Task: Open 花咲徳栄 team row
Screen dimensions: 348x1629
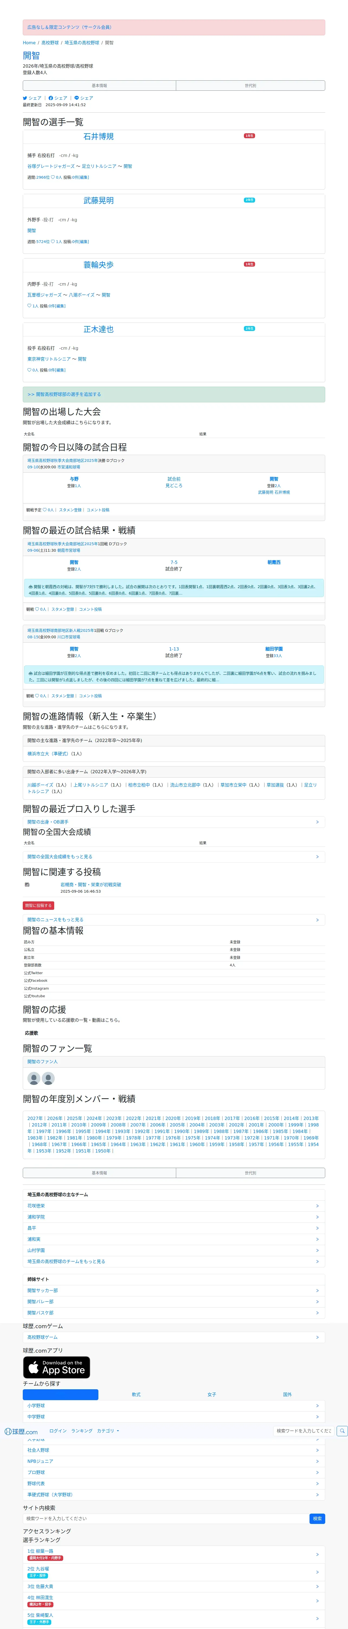Action: [x=174, y=1206]
